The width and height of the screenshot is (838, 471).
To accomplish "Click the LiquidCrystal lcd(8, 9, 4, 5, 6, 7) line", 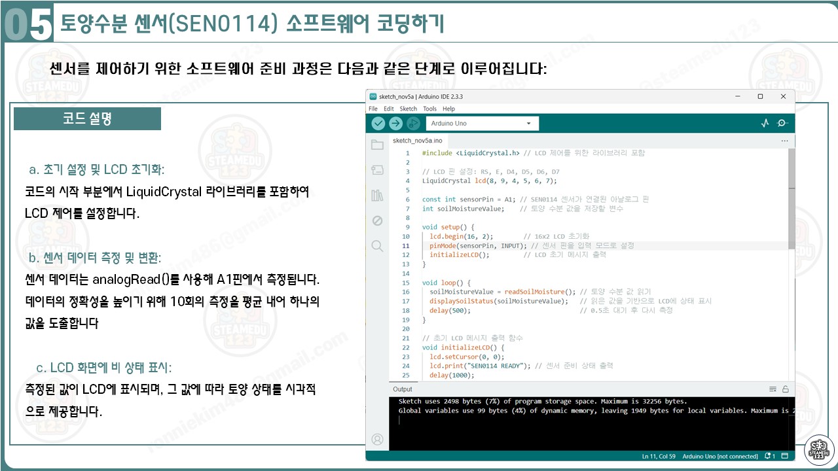I will pyautogui.click(x=490, y=181).
